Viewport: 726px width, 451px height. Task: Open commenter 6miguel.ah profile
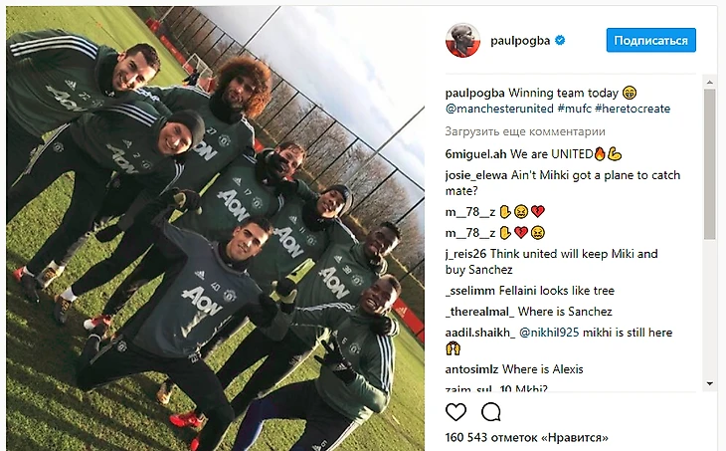(x=476, y=154)
